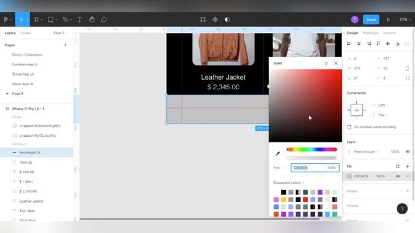
Task: Toggle independent corners option
Action: pos(407,78)
